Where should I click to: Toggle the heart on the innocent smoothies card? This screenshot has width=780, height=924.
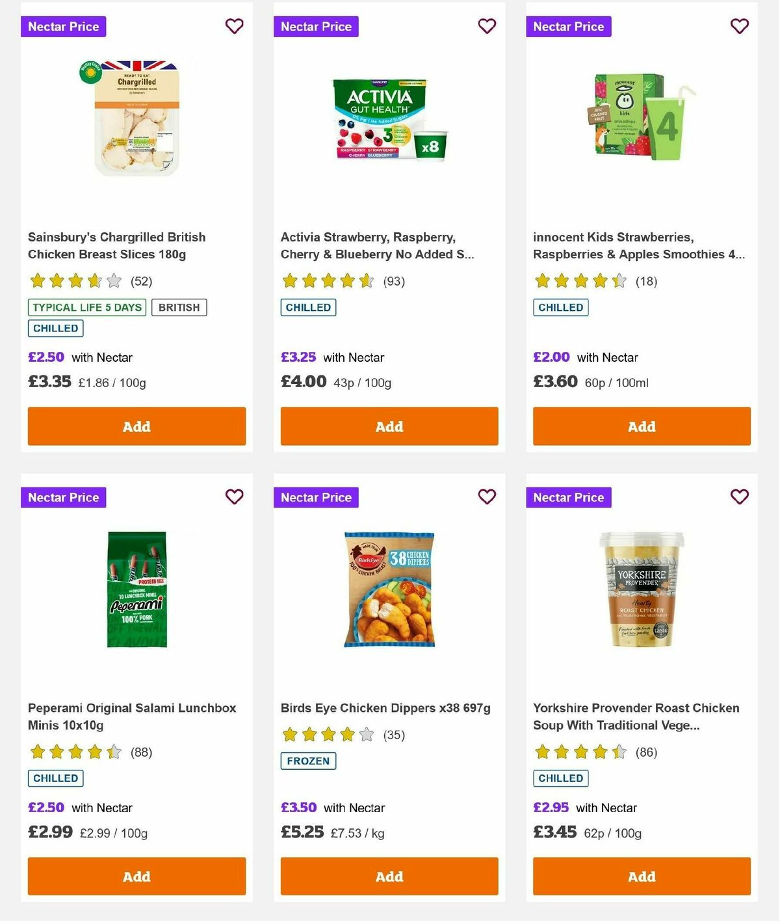coord(739,26)
